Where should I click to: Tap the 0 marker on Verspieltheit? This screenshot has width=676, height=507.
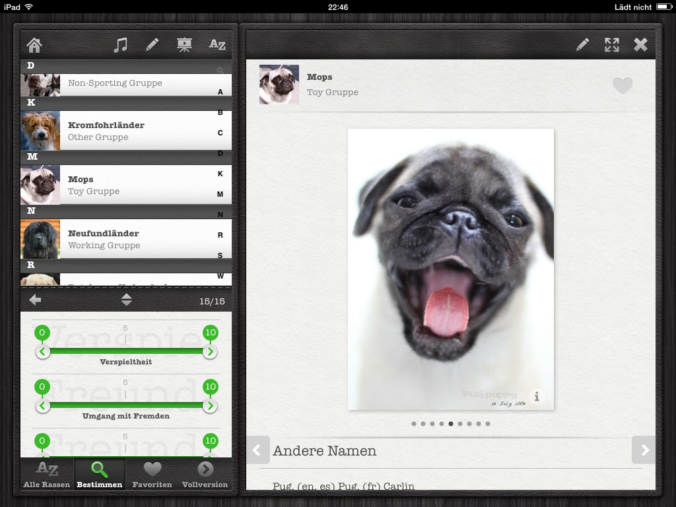pos(42,333)
